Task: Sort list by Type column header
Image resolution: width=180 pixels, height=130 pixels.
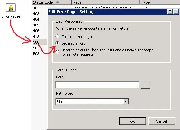Action: pyautogui.click(x=160, y=2)
